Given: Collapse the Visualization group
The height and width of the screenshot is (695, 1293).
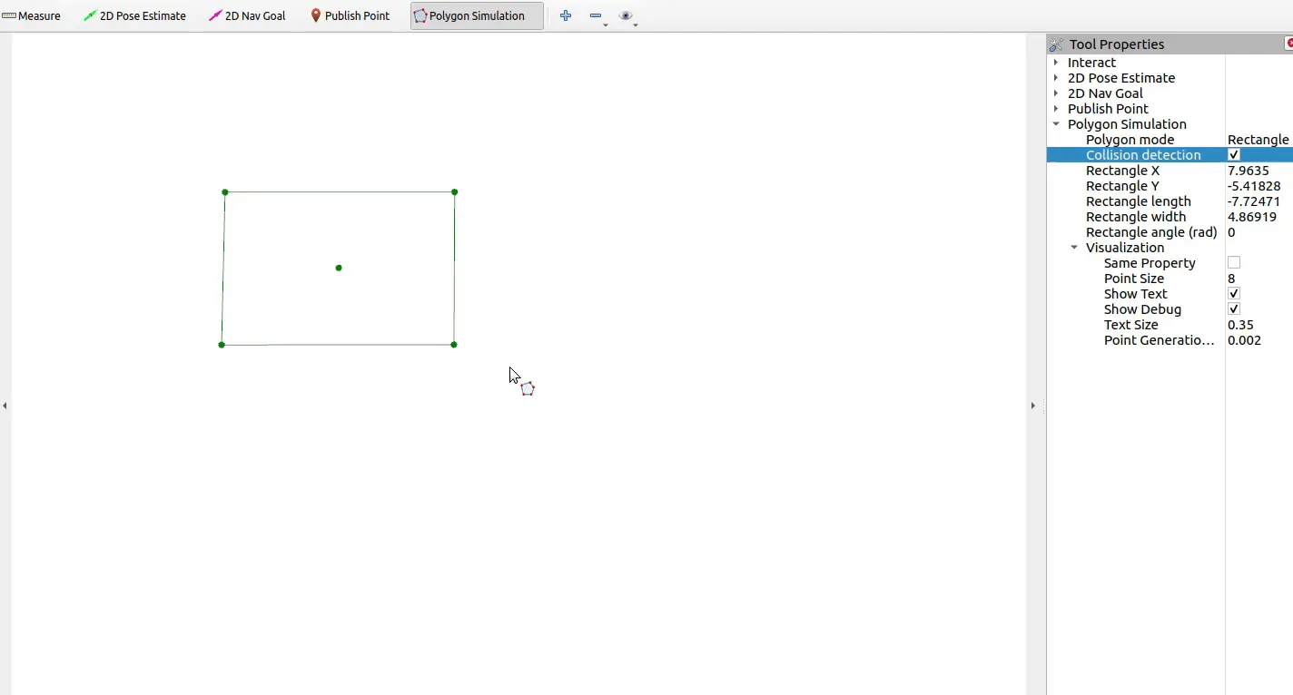Looking at the screenshot, I should 1073,248.
